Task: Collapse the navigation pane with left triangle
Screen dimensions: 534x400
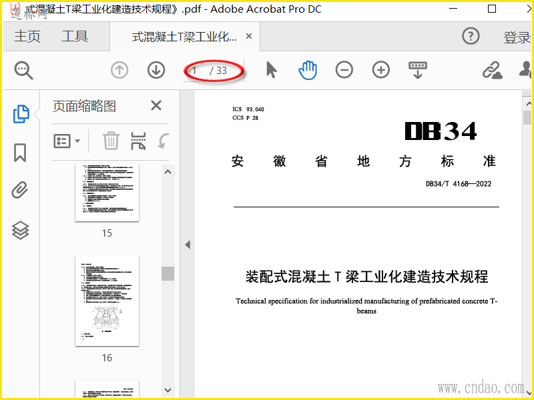Action: coord(188,245)
